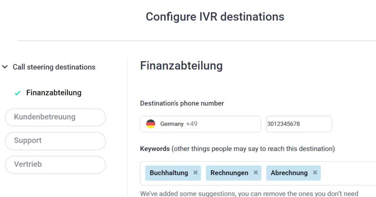Collapse the Call steering destinations section
376x197 pixels.
5,67
